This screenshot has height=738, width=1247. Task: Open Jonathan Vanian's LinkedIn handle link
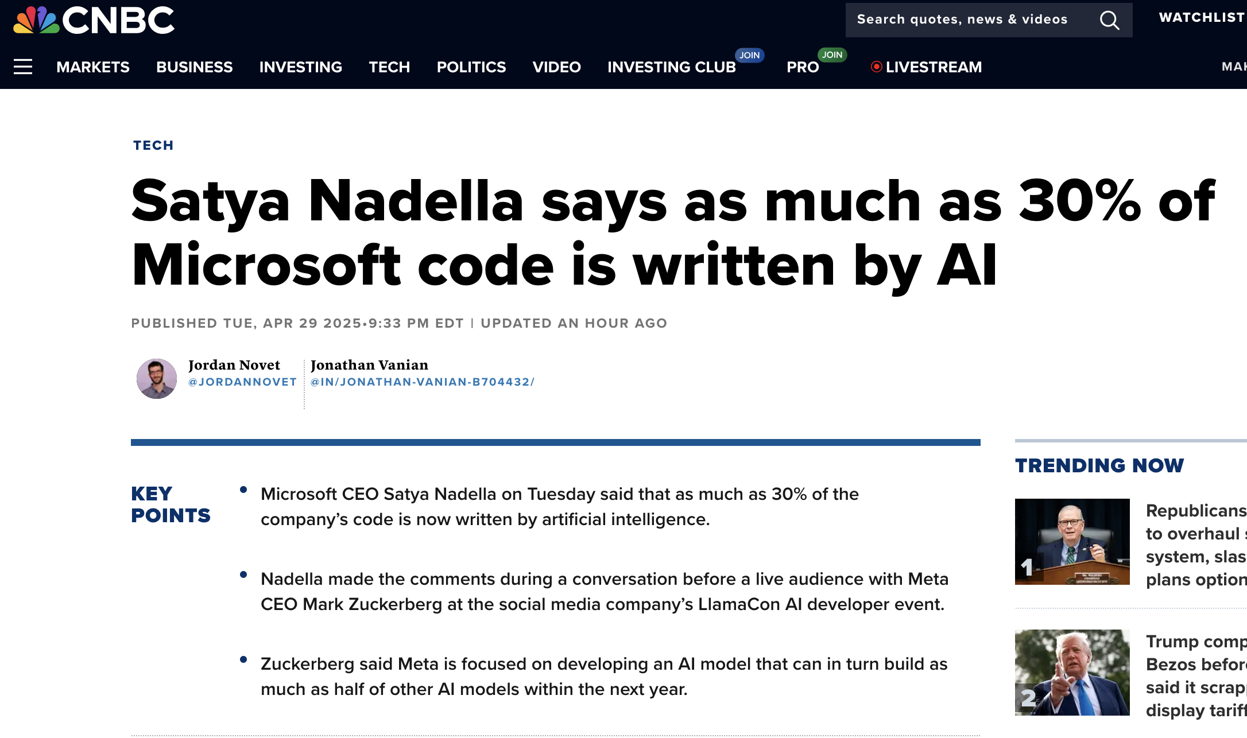tap(423, 382)
